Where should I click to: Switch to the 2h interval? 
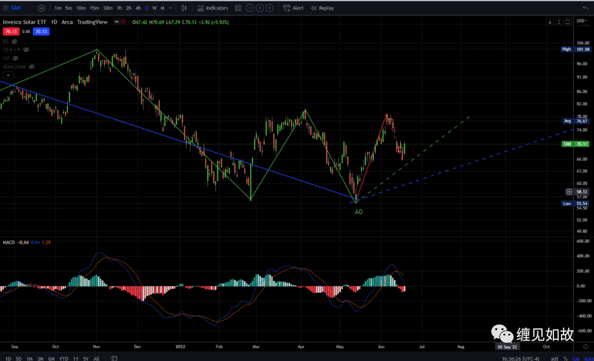coord(129,8)
